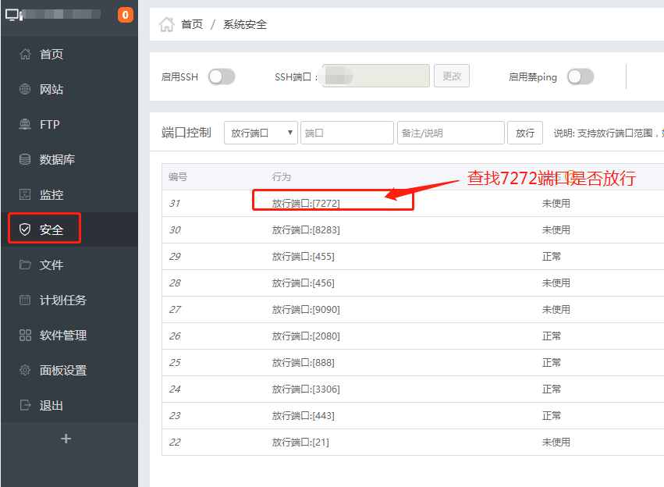Open the 放行端口 dropdown
Image resolution: width=664 pixels, height=487 pixels.
click(x=261, y=133)
